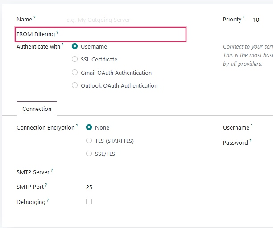The width and height of the screenshot is (273, 228).
Task: Click the help icon next to Name
Action: click(x=34, y=18)
